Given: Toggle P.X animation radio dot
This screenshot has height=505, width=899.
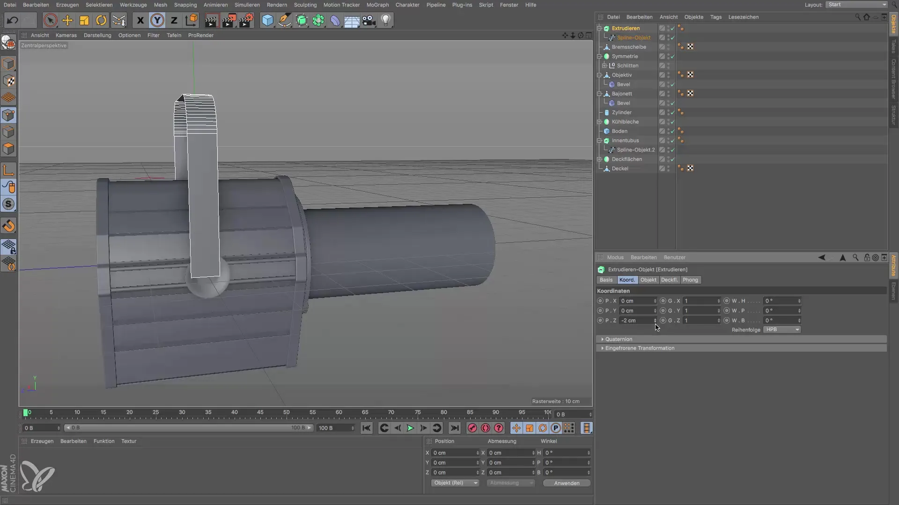Looking at the screenshot, I should click(x=600, y=301).
